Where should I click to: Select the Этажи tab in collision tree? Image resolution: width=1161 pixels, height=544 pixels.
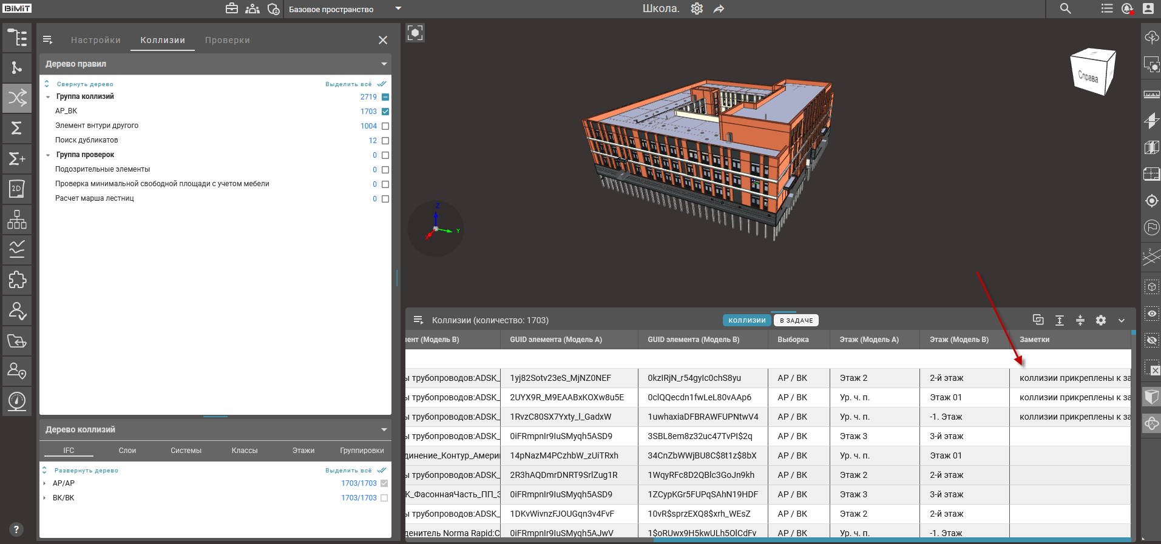303,451
